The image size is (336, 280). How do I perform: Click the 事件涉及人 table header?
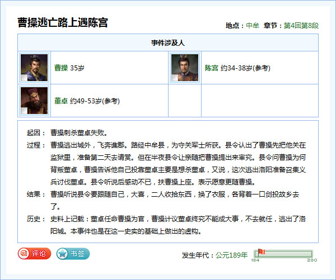(x=167, y=42)
